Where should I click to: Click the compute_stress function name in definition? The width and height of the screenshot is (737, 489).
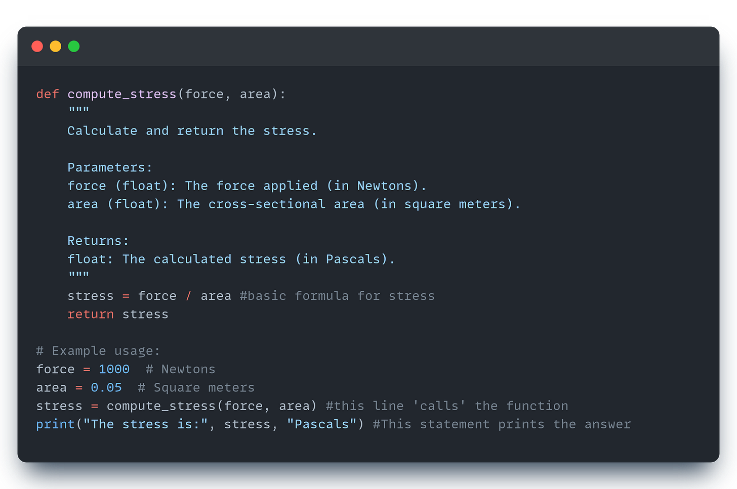click(x=122, y=95)
